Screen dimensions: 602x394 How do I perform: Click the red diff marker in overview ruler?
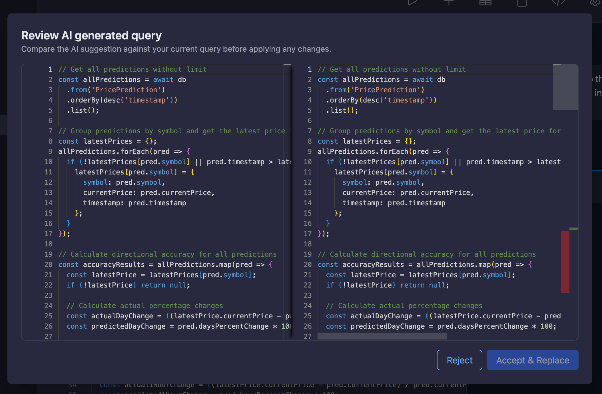tap(565, 262)
